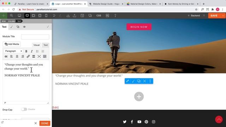The height and width of the screenshot is (127, 226).
Task: Switch editor to Visual tab
Action: pyautogui.click(x=36, y=45)
